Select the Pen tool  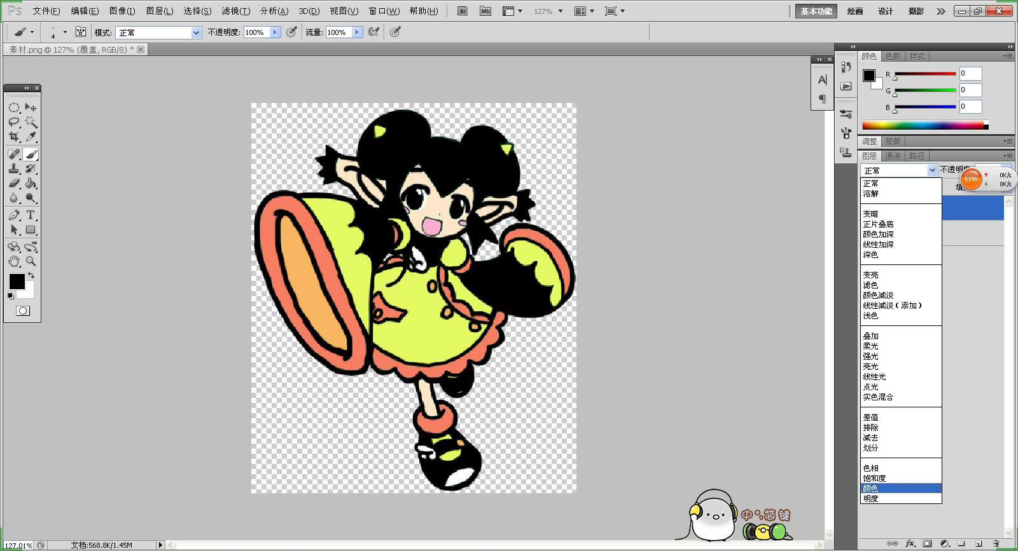pos(14,215)
